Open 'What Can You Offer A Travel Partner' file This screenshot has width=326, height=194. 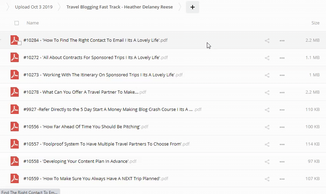point(81,92)
